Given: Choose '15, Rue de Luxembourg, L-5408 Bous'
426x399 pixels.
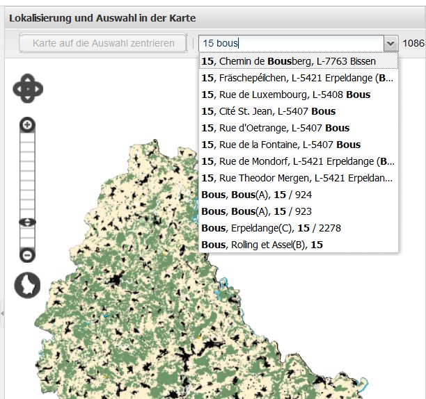Looking at the screenshot, I should pos(285,95).
